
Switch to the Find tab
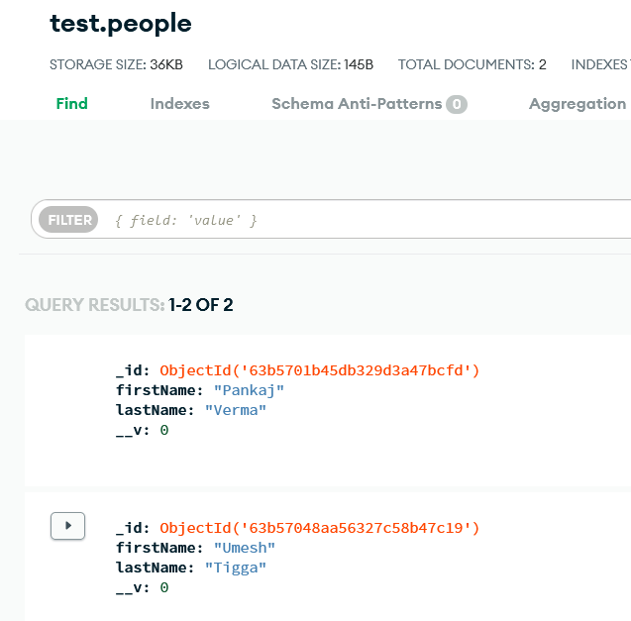(71, 104)
